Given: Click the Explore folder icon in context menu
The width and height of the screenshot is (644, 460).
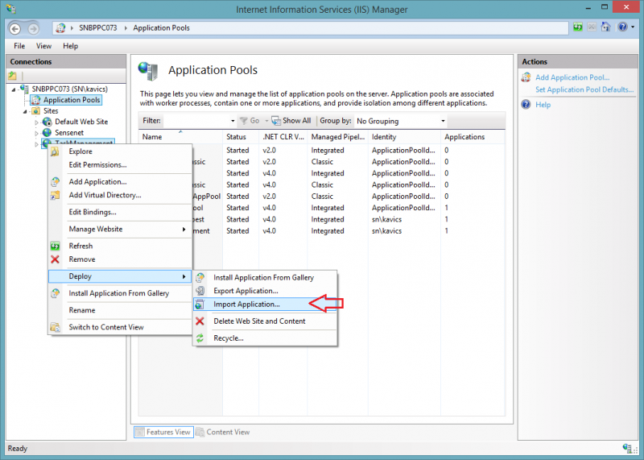Looking at the screenshot, I should point(55,151).
